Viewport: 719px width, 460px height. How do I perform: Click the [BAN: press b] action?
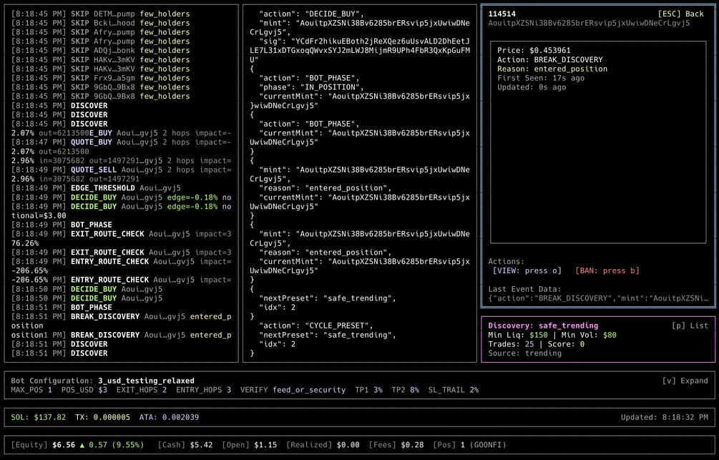tap(607, 270)
